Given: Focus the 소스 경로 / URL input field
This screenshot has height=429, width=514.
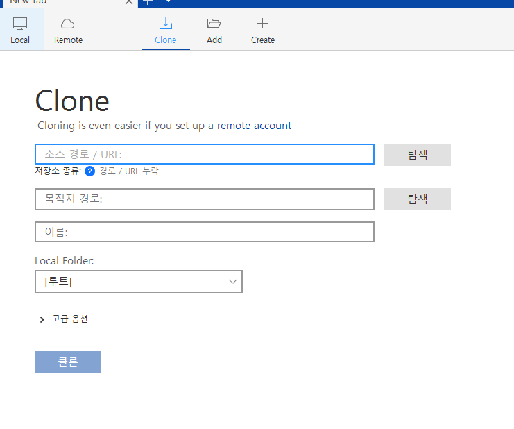Looking at the screenshot, I should coord(205,154).
